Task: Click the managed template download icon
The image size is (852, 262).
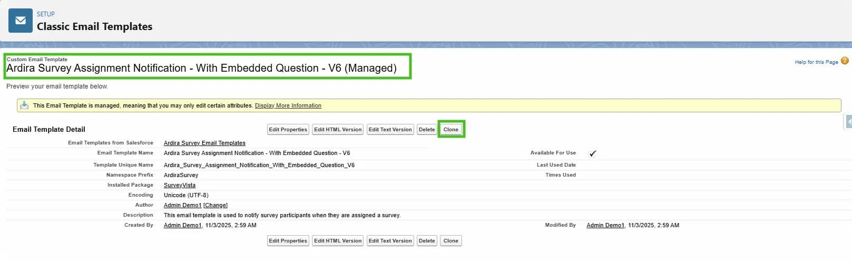Action: pyautogui.click(x=24, y=105)
